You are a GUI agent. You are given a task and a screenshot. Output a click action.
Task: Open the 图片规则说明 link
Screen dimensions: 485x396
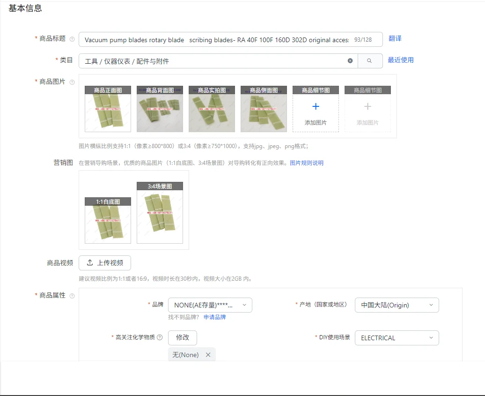(x=307, y=163)
